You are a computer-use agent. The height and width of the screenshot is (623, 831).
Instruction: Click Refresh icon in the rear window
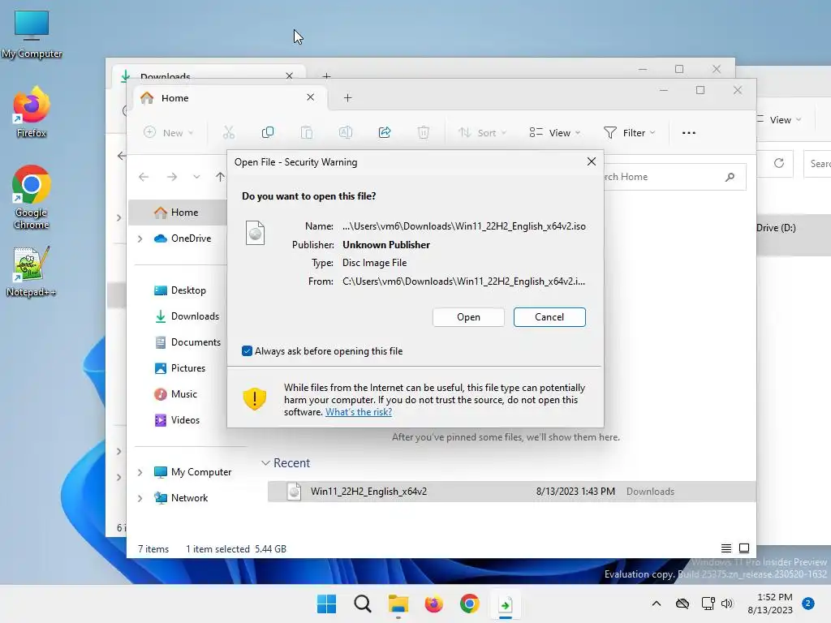click(x=778, y=163)
